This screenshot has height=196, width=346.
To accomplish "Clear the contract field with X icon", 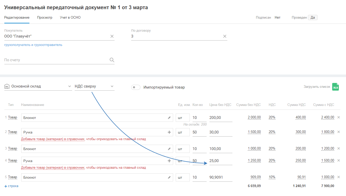I will click(225, 36).
